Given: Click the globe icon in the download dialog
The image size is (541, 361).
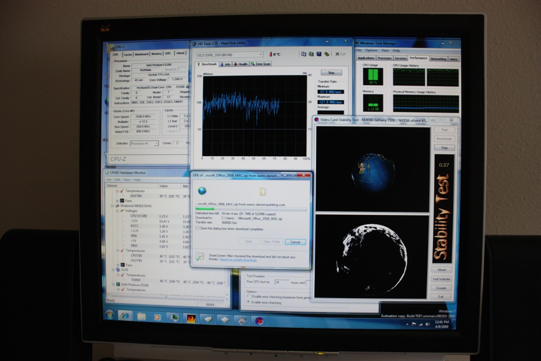Looking at the screenshot, I should pos(202,191).
